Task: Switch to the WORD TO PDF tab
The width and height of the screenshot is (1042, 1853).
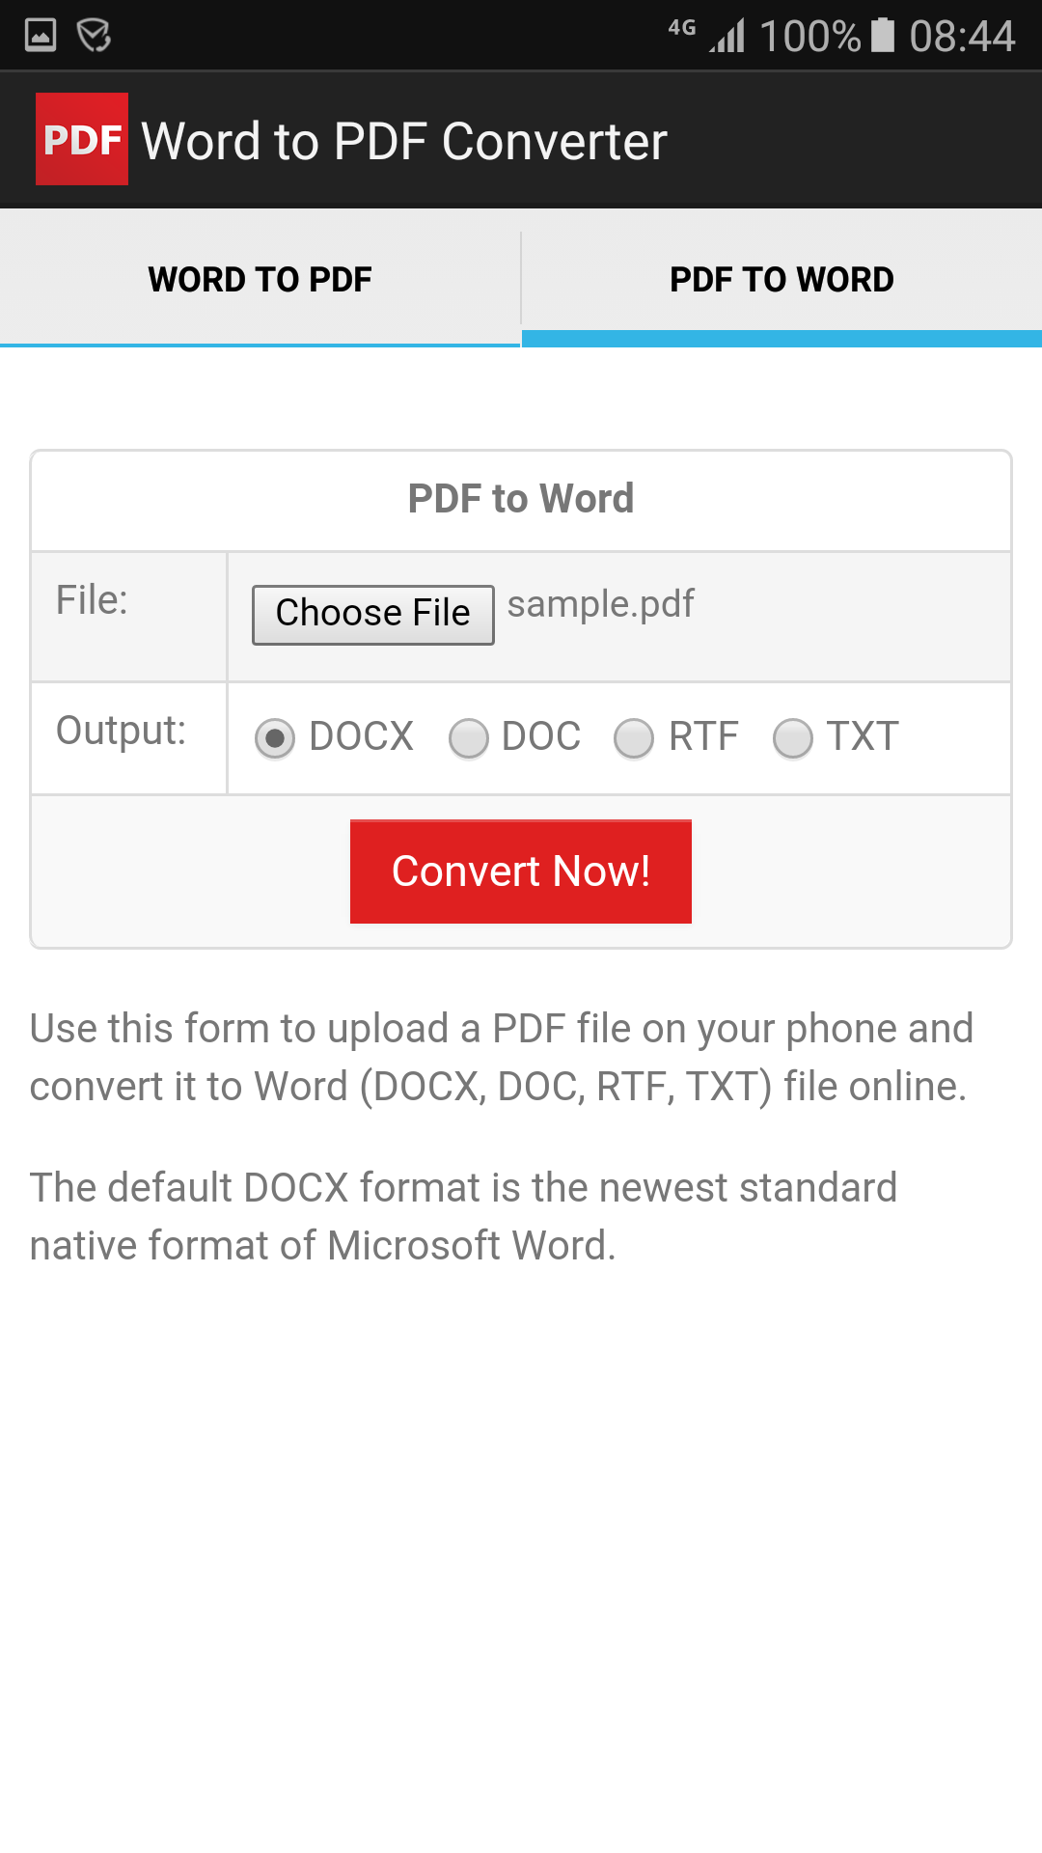Action: point(260,279)
